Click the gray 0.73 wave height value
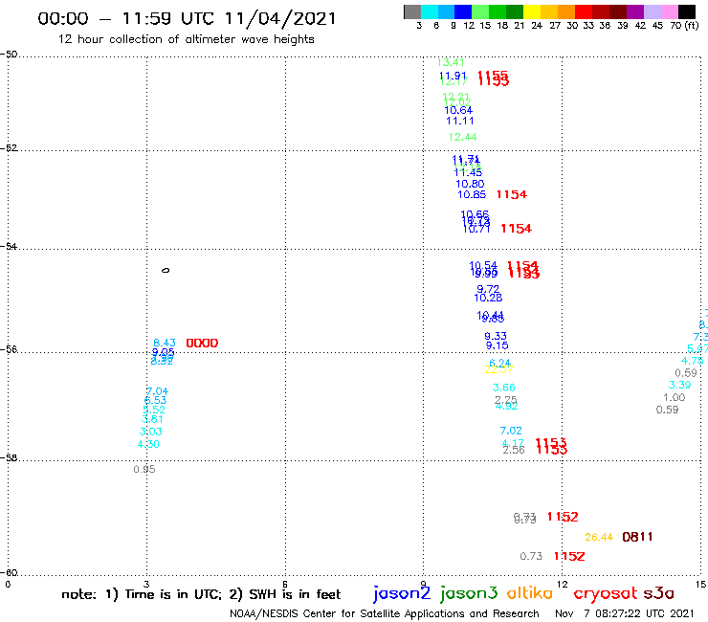 click(531, 556)
